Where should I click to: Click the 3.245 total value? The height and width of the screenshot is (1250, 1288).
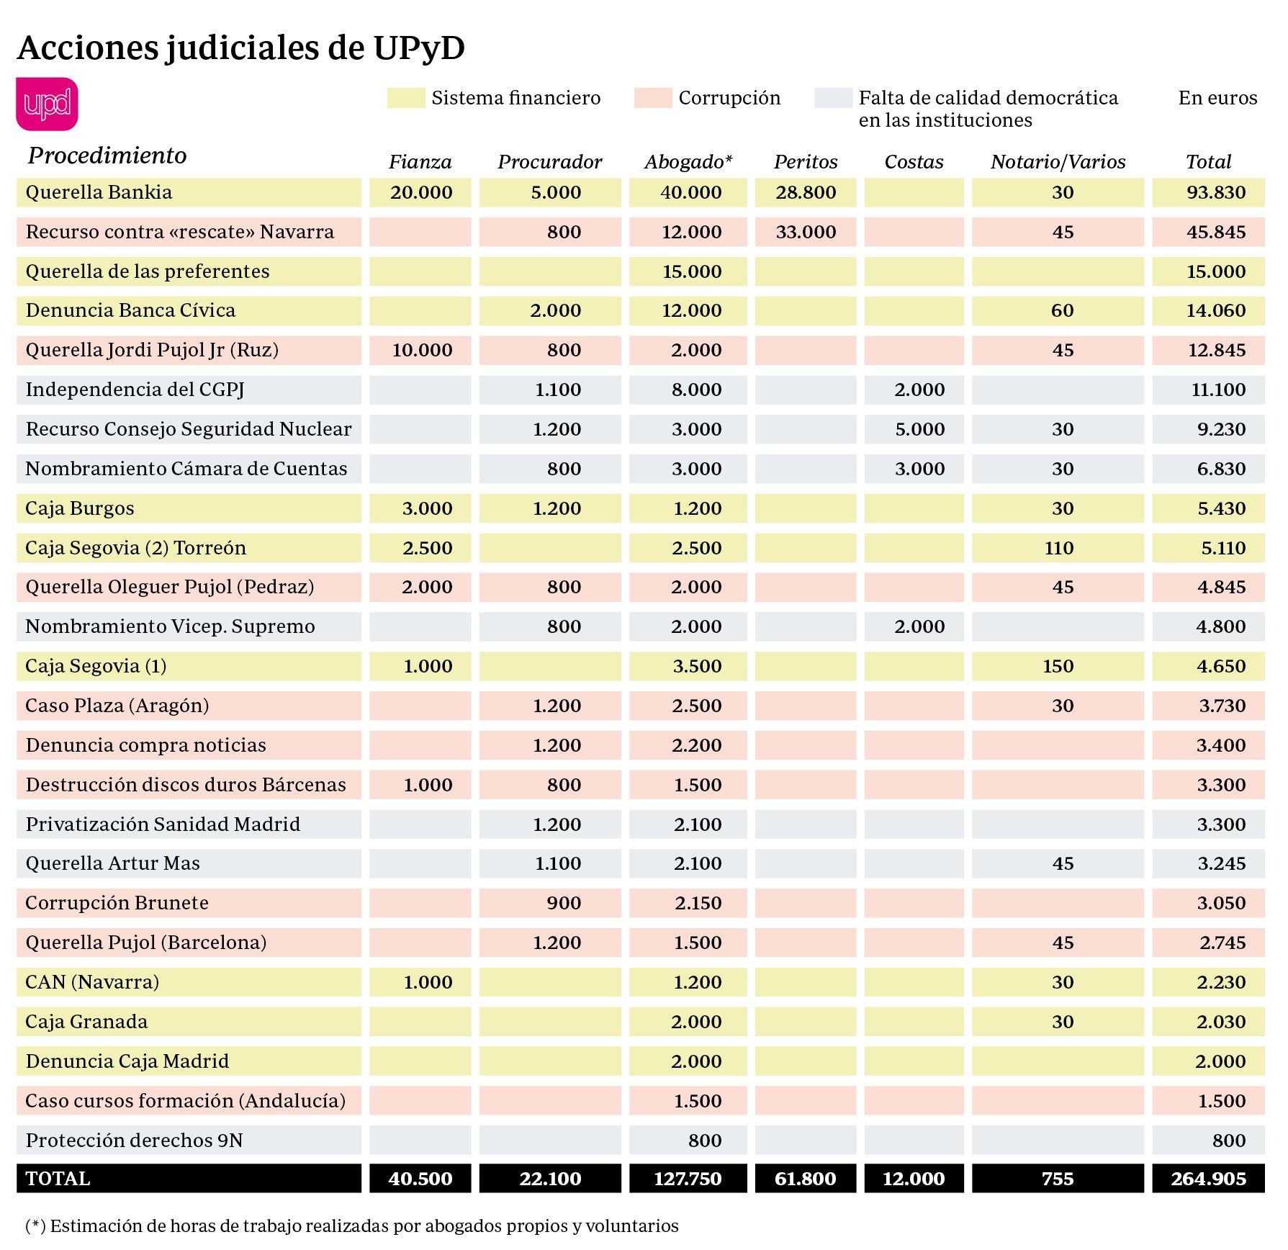tap(1221, 863)
